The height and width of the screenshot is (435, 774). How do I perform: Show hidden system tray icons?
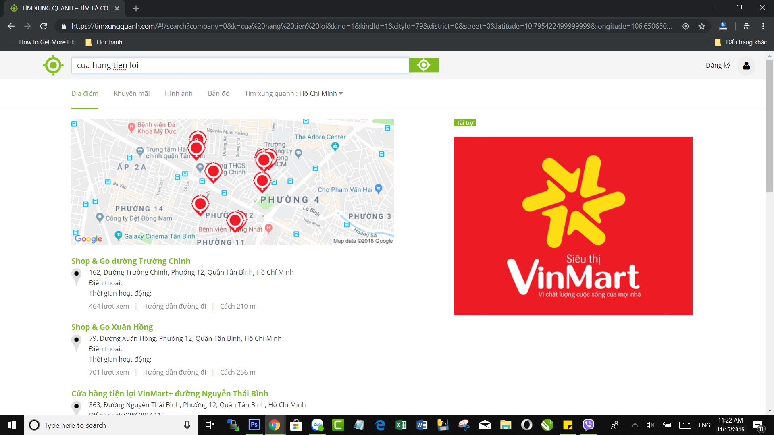point(635,425)
